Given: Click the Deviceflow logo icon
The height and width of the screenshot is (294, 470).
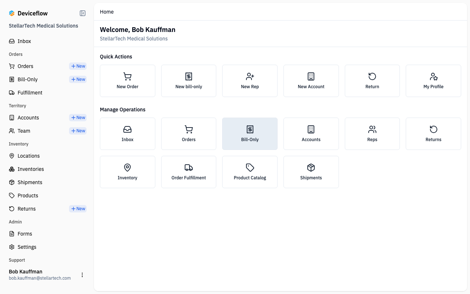Looking at the screenshot, I should 12,13.
